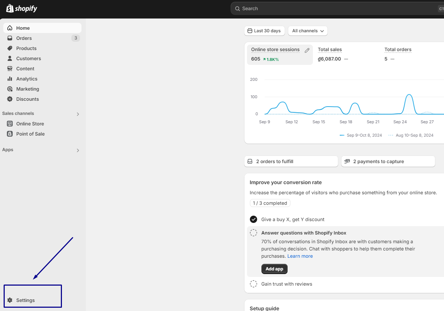This screenshot has height=311, width=444.
Task: Click the Shopify logo icon
Action: [10, 8]
